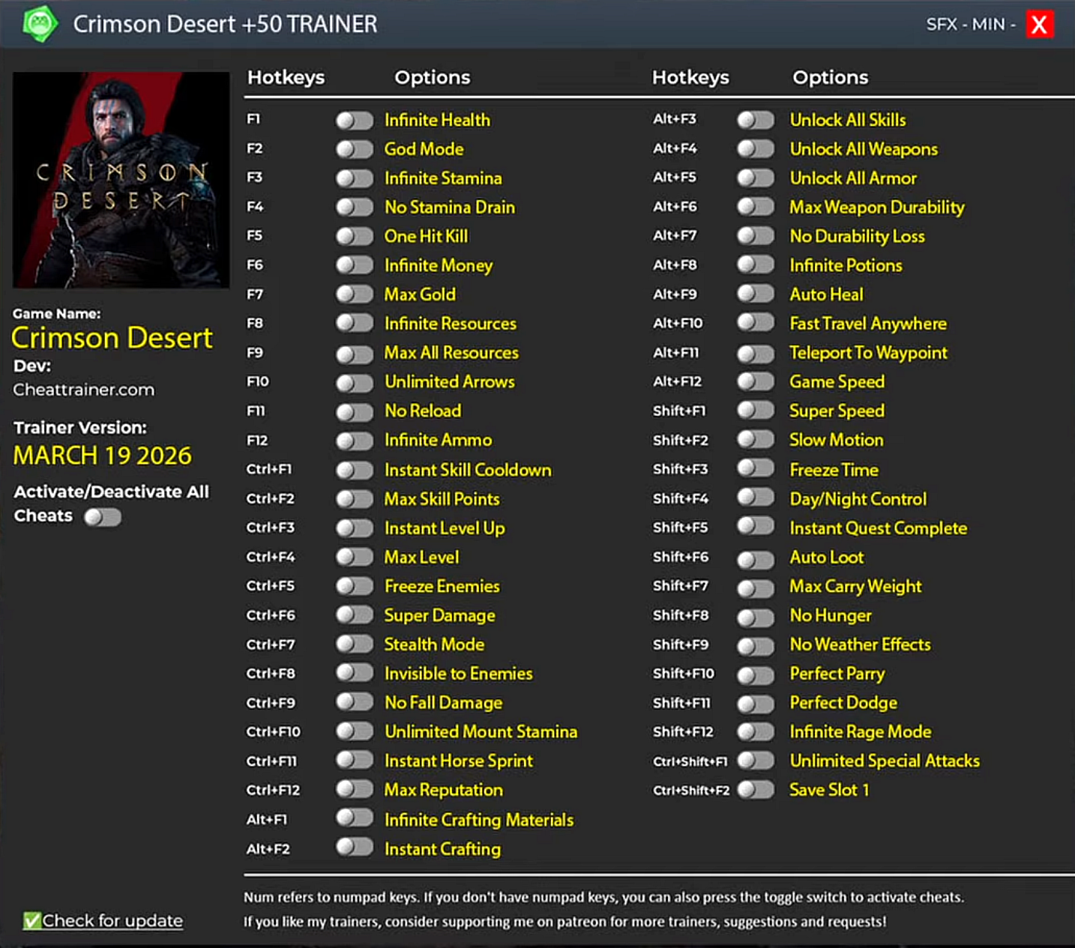
Task: Enable Unlock All Skills toggle
Action: pyautogui.click(x=756, y=120)
